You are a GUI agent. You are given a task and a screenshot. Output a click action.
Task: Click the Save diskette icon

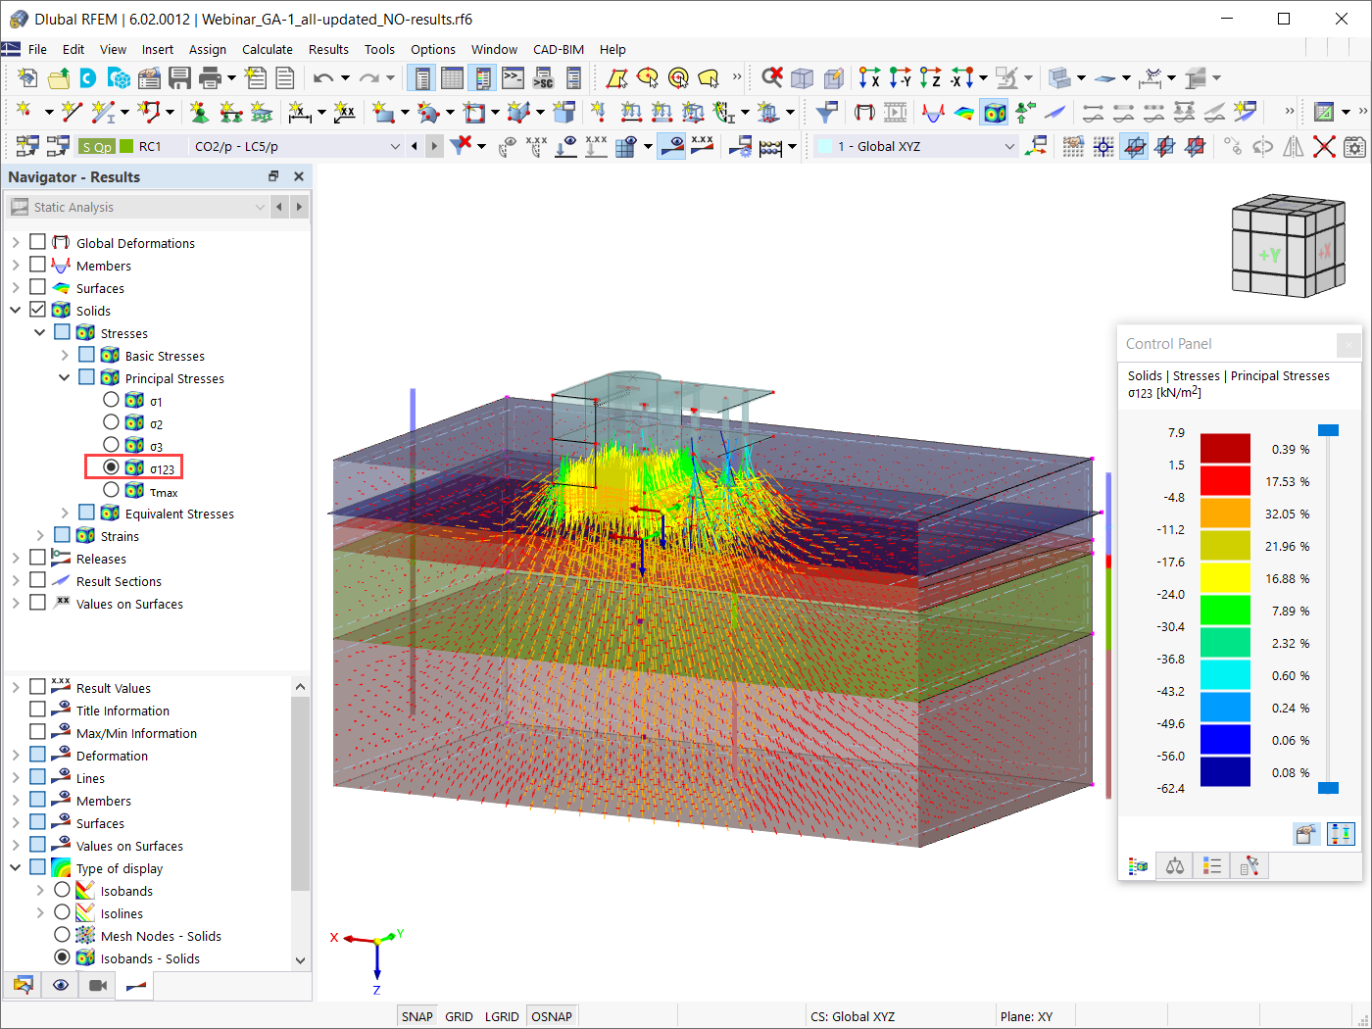pos(179,78)
